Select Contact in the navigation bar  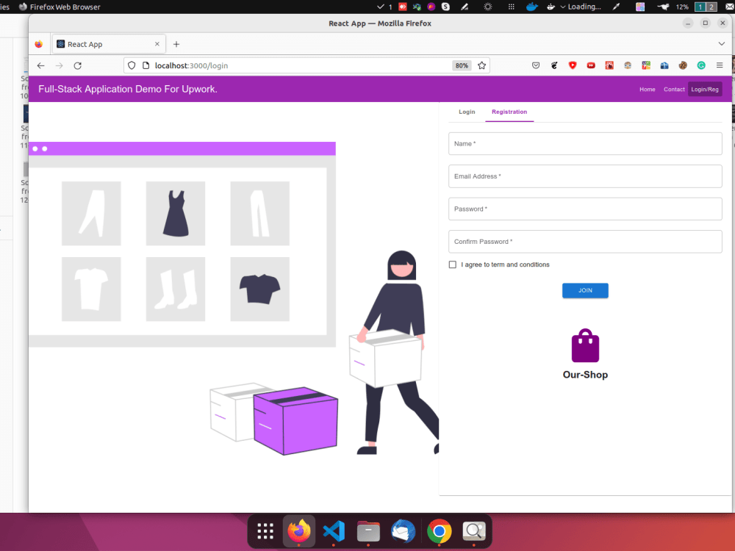674,89
